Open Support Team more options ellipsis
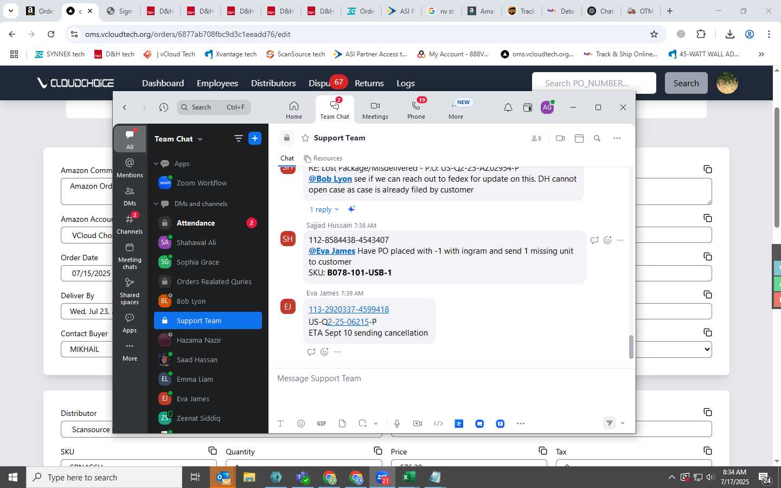The height and width of the screenshot is (488, 781). 617,138
